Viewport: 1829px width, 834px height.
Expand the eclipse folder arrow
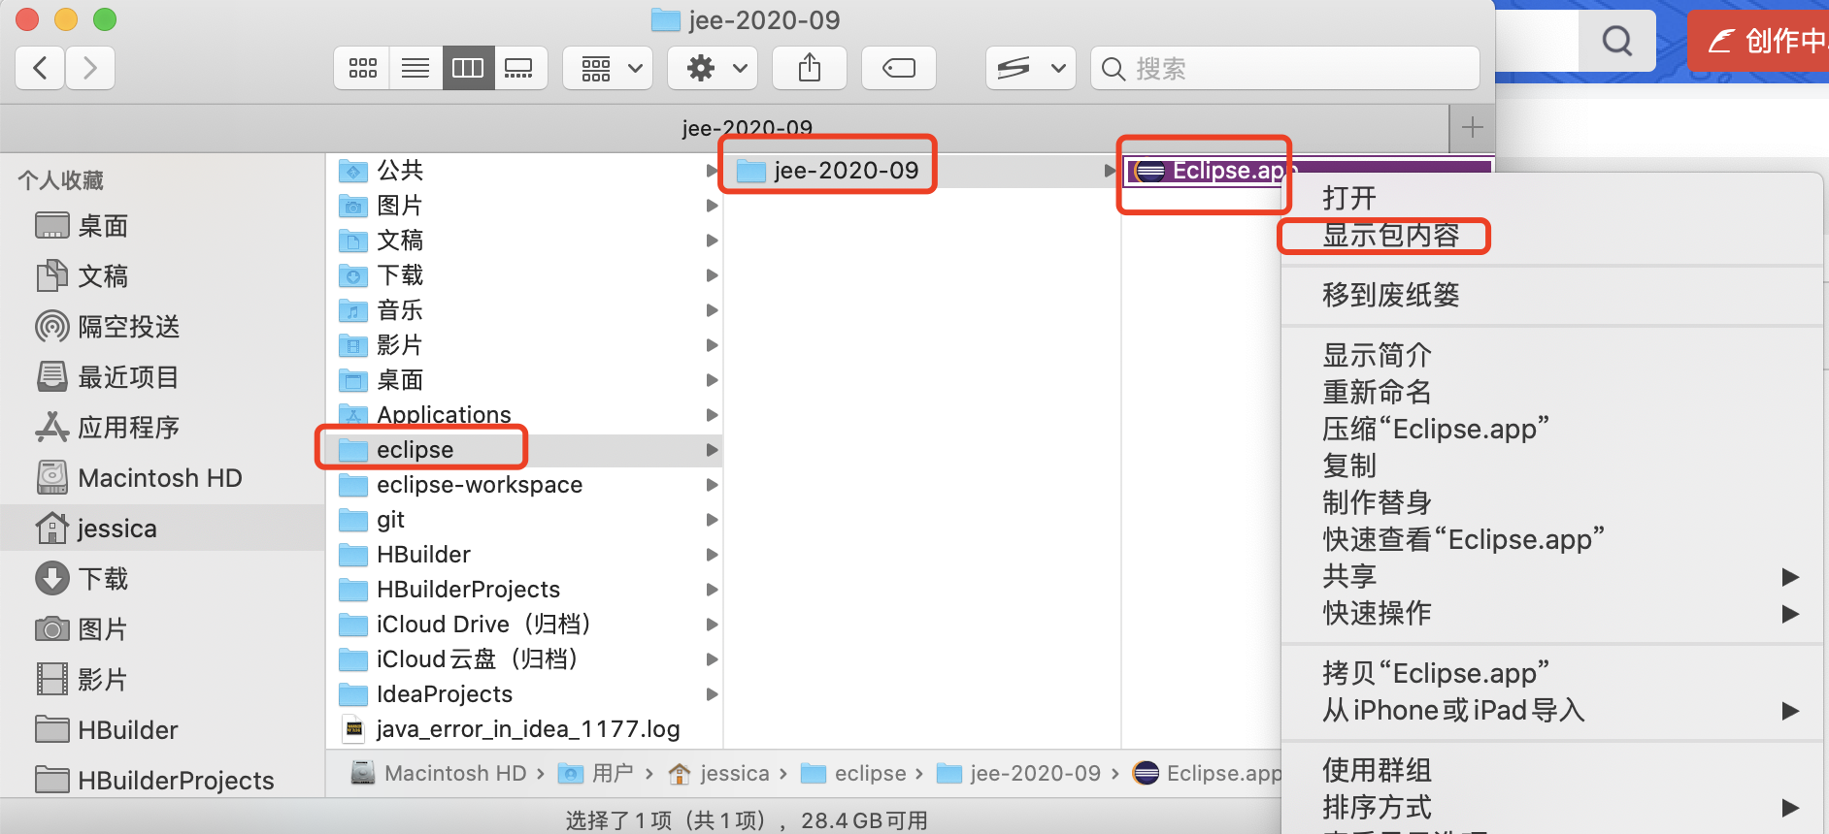click(712, 450)
